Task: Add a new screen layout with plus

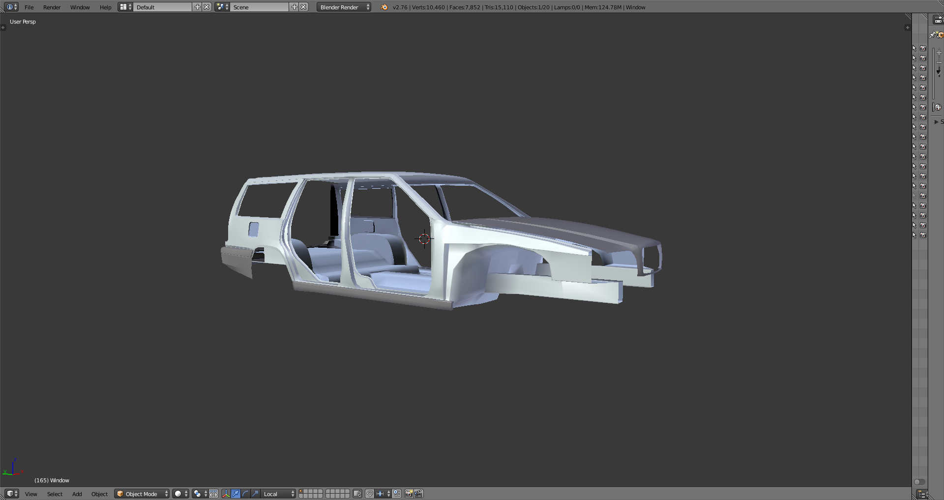Action: (198, 7)
